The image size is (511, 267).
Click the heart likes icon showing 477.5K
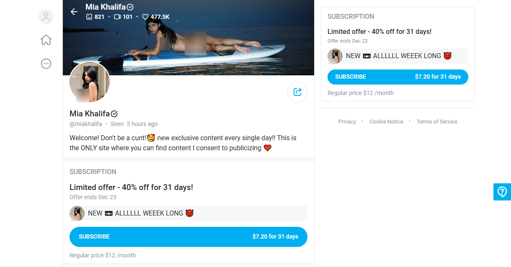click(145, 17)
